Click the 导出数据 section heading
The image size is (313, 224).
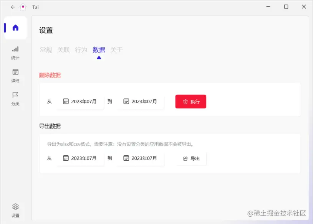click(x=50, y=126)
